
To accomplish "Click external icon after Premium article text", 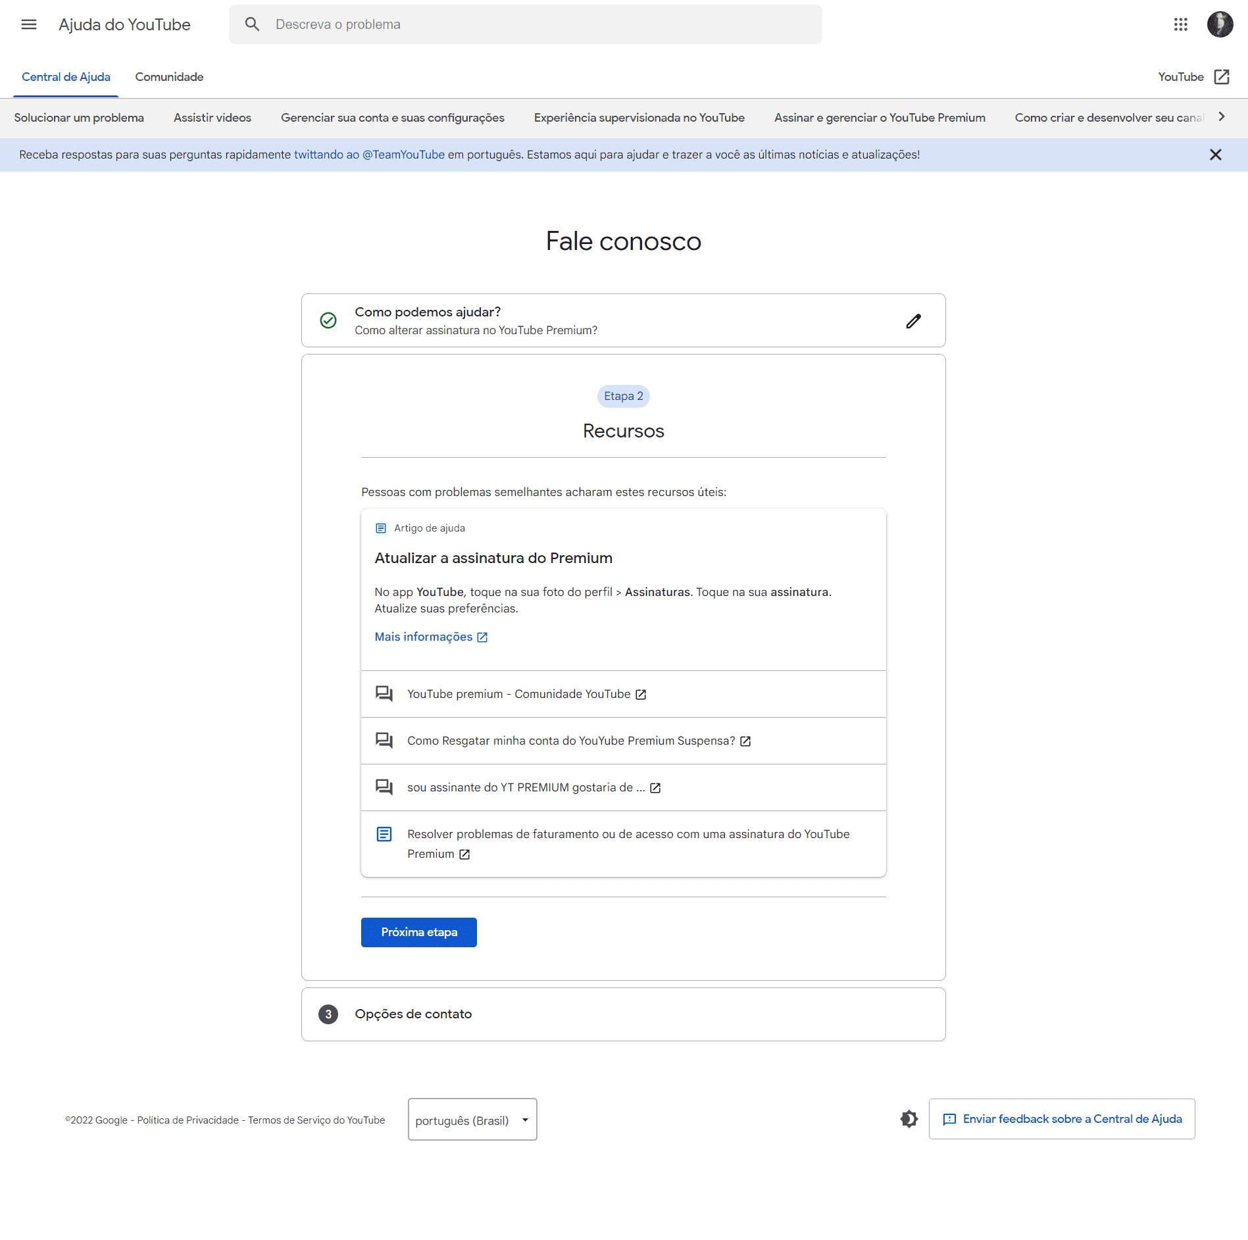I will coord(464,855).
